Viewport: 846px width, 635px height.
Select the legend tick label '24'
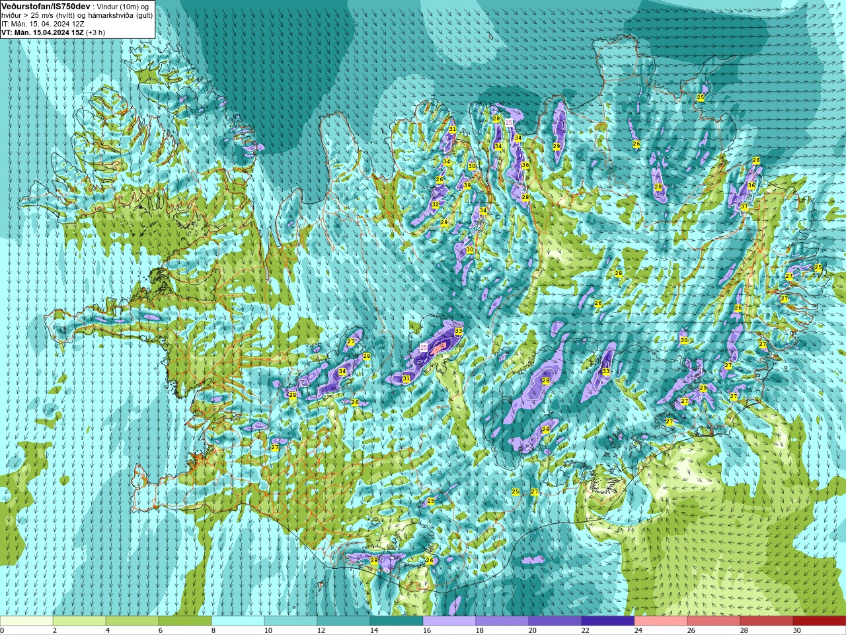point(638,630)
